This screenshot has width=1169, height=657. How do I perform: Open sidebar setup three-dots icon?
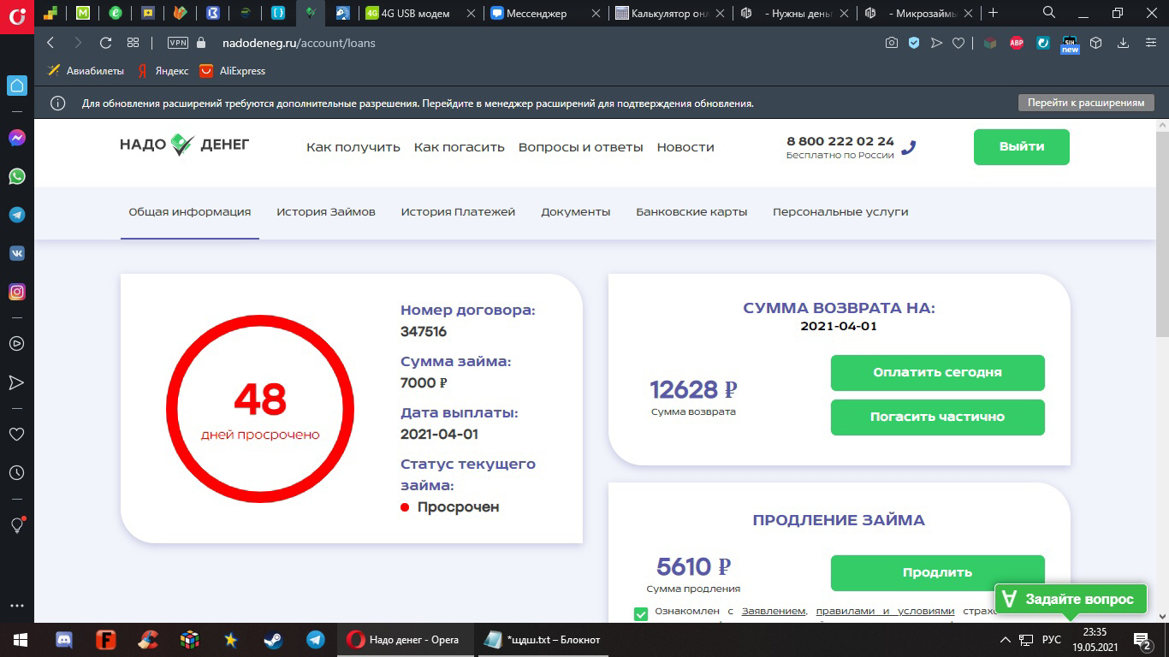16,606
